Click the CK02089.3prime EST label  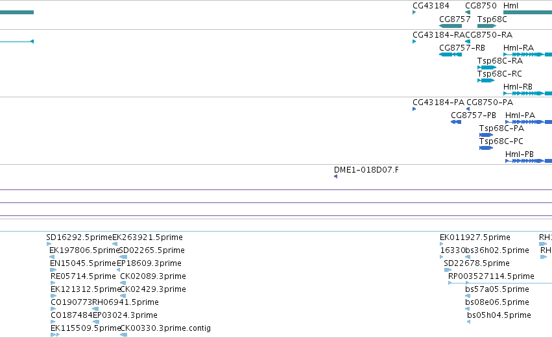click(x=153, y=277)
